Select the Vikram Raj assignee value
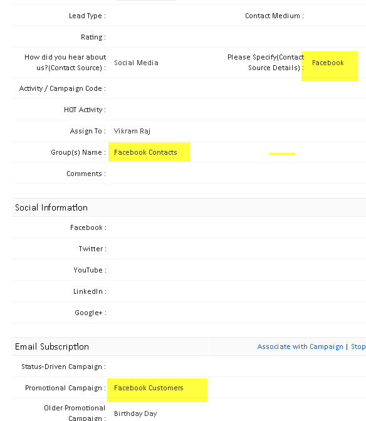Screen dimensions: 366x421 132,131
